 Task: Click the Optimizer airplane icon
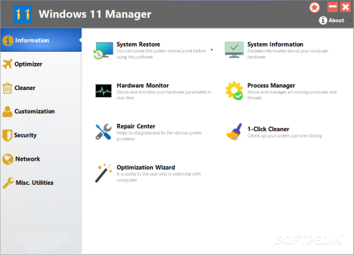tap(7, 64)
